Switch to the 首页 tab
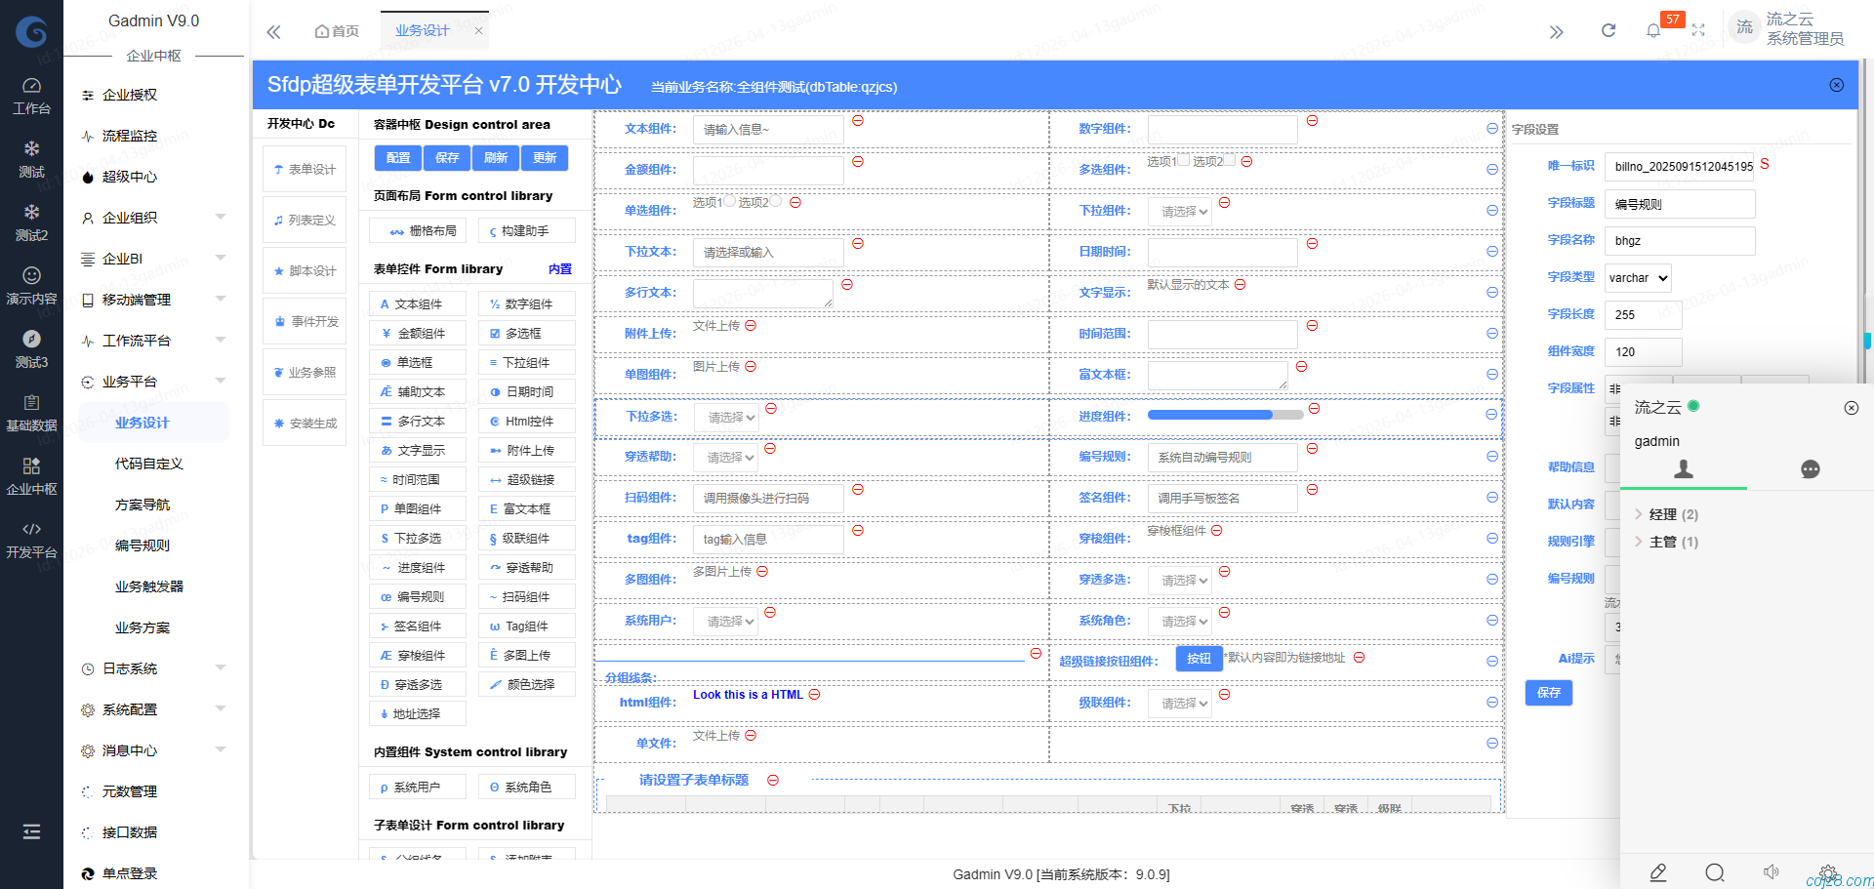The height and width of the screenshot is (889, 1874). pyautogui.click(x=337, y=30)
